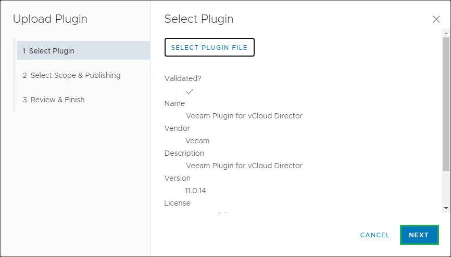451x257 pixels.
Task: Open step 2 Select Scope & Publishing
Action: pos(71,75)
